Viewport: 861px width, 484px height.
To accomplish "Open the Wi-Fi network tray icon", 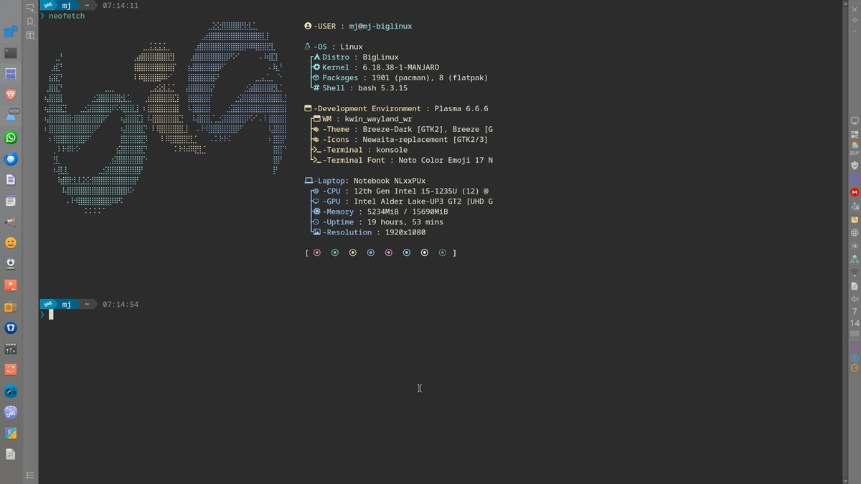I will (855, 273).
